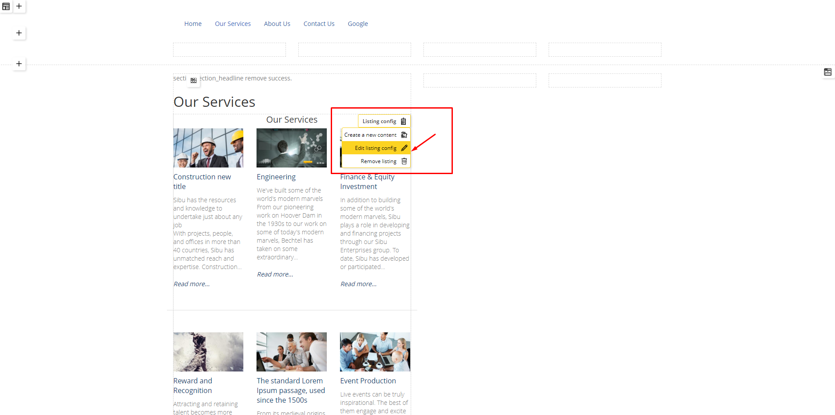Click the Reward and Recognition handshake image
This screenshot has width=835, height=415.
(x=208, y=352)
